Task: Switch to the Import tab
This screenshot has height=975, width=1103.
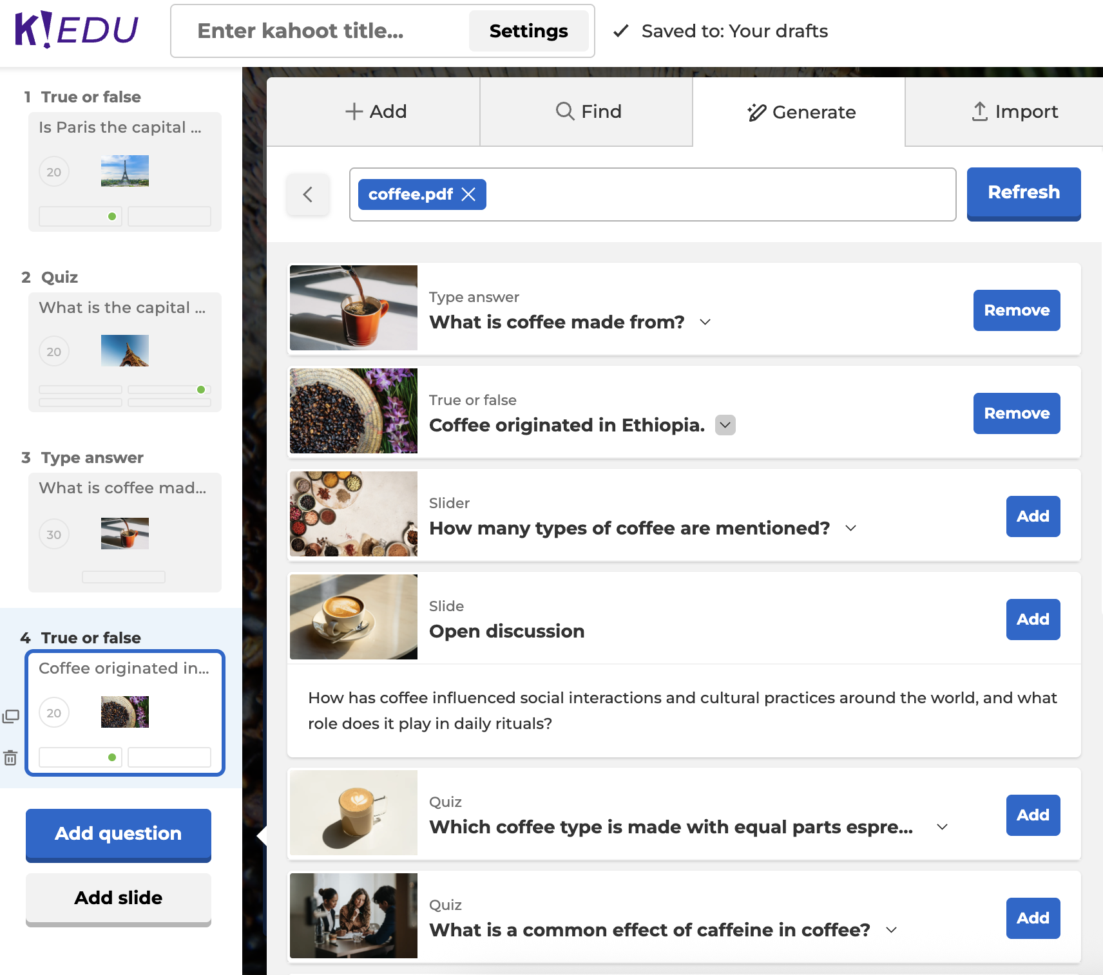Action: pos(1016,111)
